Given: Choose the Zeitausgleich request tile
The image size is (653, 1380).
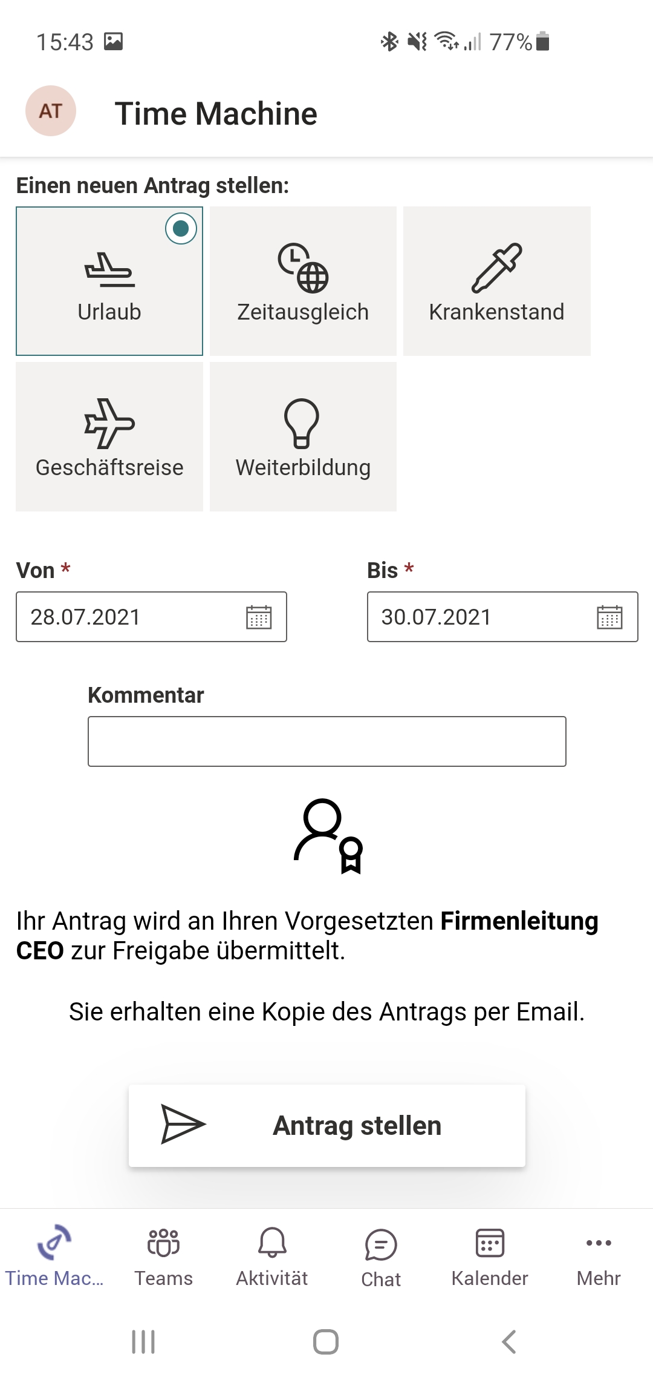Looking at the screenshot, I should click(303, 281).
